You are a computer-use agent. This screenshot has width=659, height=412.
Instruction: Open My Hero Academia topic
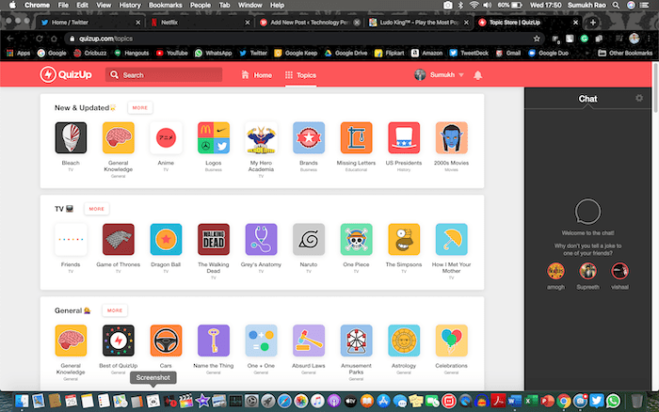261,137
